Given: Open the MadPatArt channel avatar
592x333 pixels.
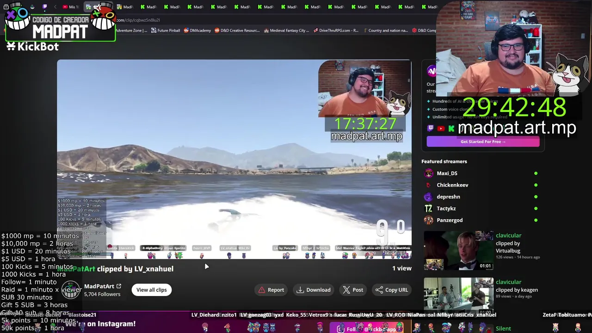Looking at the screenshot, I should (71, 290).
